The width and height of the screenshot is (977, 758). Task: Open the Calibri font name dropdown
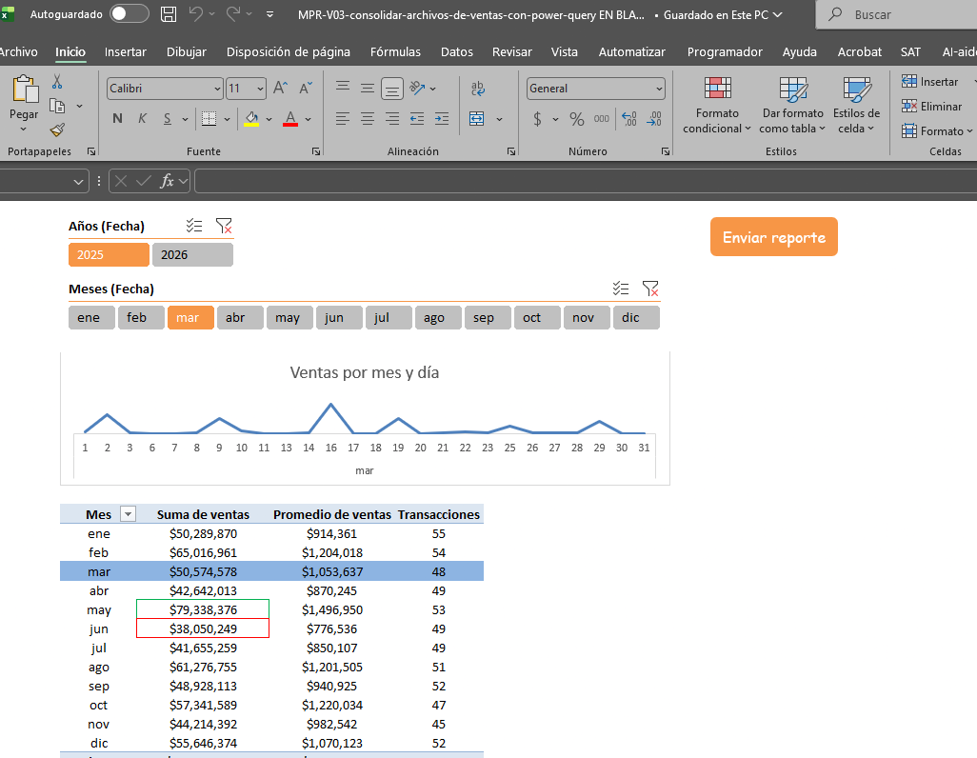[x=217, y=90]
